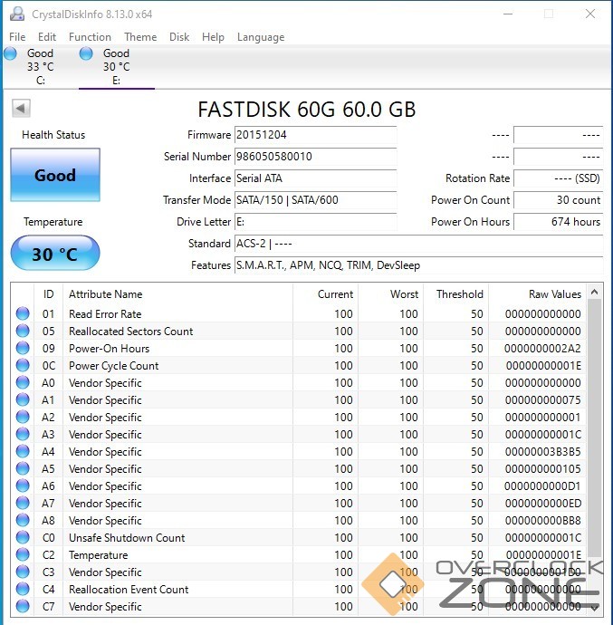Click status icon of Unsafe Shutdown Count row
613x625 pixels.
(x=23, y=538)
